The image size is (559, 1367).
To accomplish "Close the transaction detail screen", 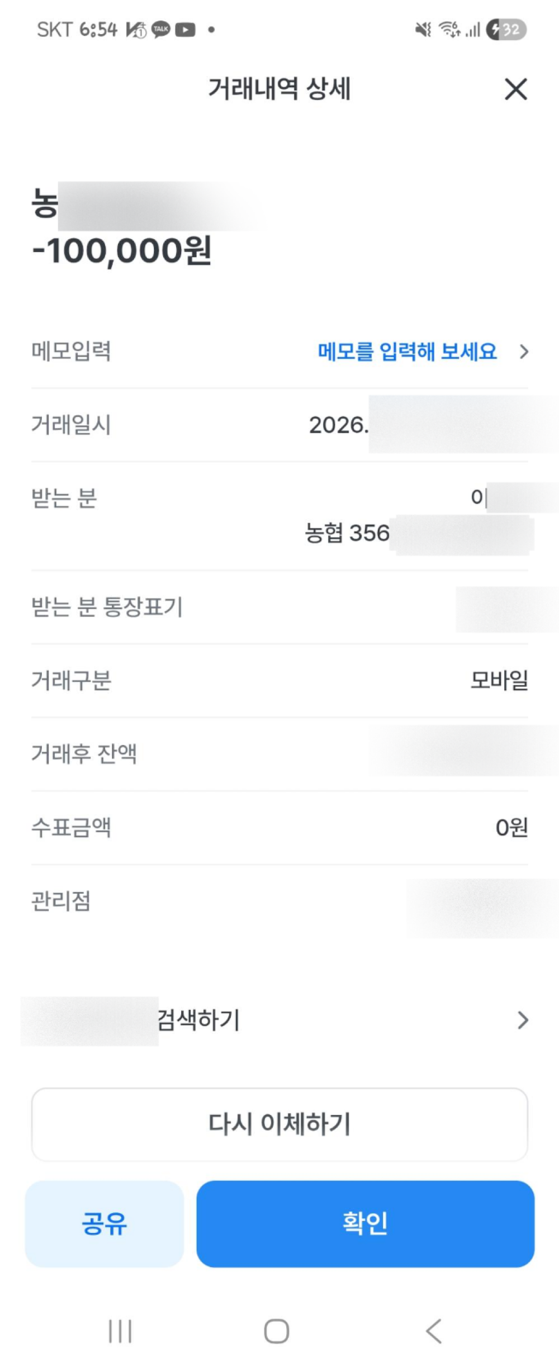I will click(515, 89).
